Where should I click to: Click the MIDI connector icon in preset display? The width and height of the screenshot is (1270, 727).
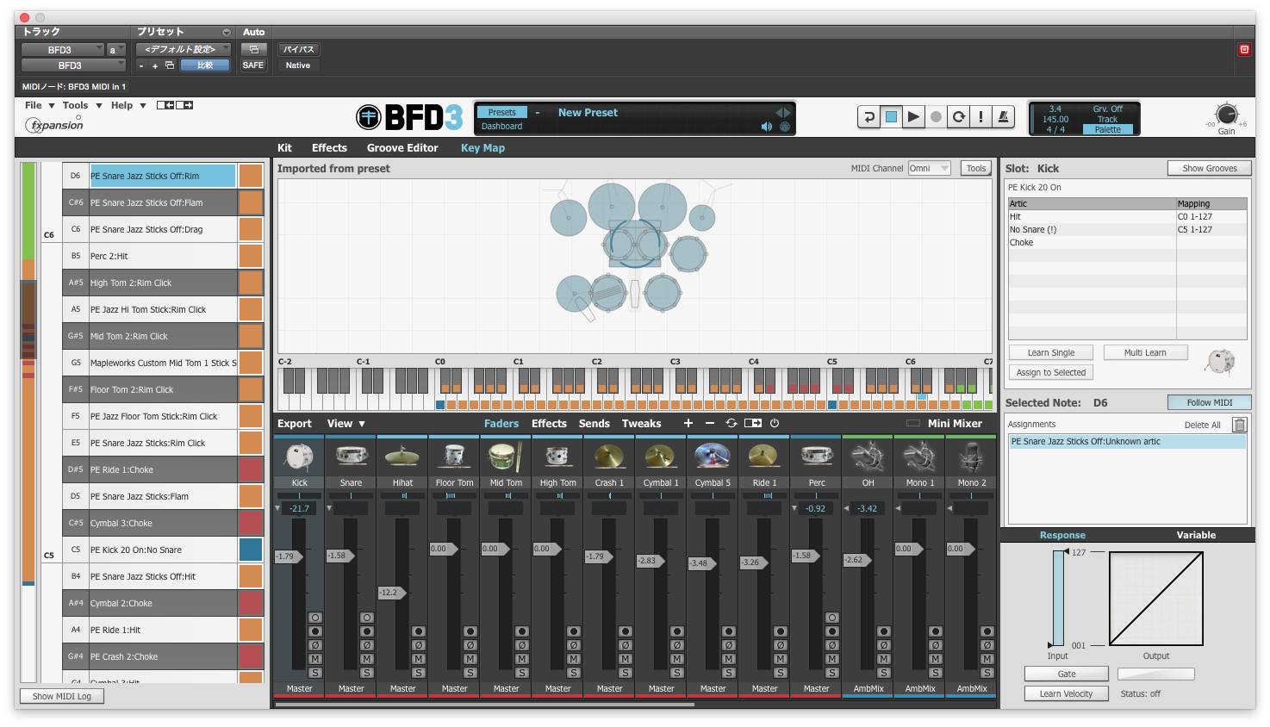pyautogui.click(x=785, y=127)
